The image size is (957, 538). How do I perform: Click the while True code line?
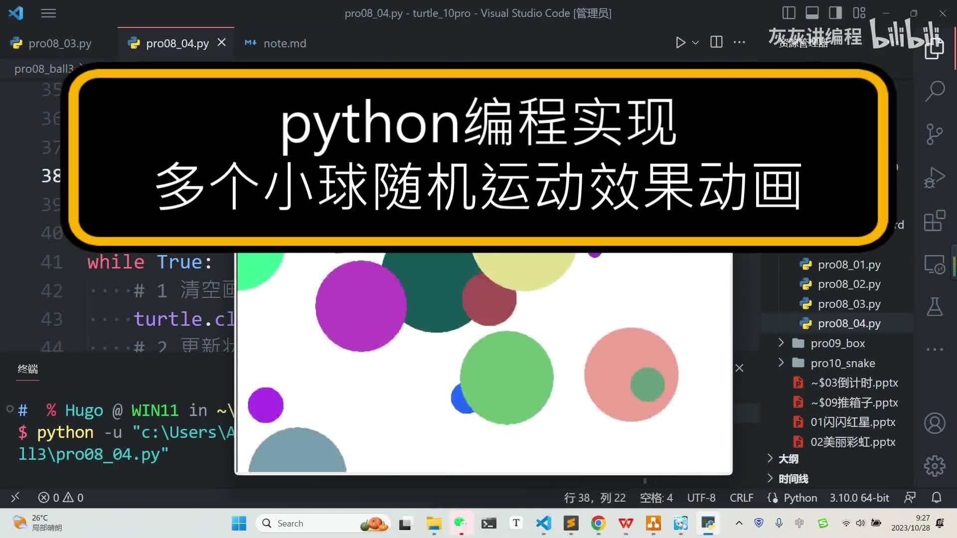[x=150, y=262]
